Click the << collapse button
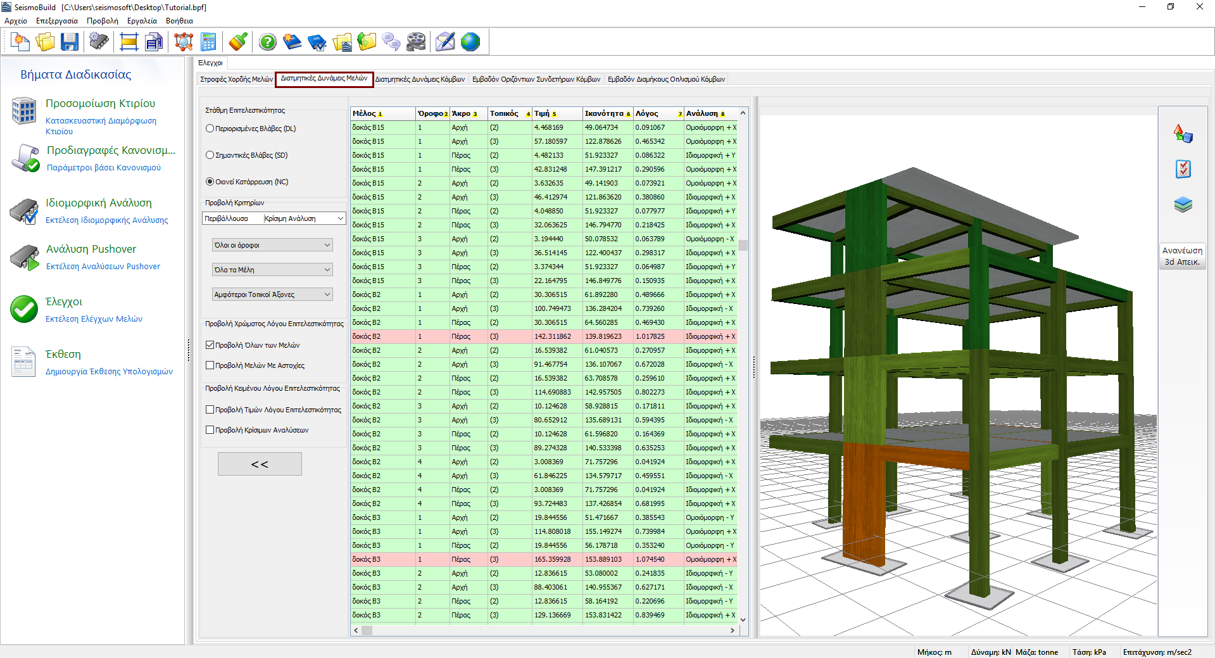Viewport: 1215px width, 658px height. (x=260, y=464)
